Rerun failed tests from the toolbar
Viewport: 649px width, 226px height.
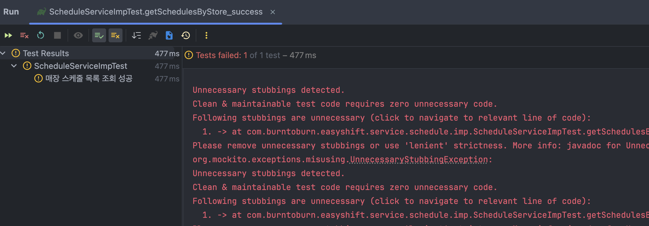click(x=24, y=35)
